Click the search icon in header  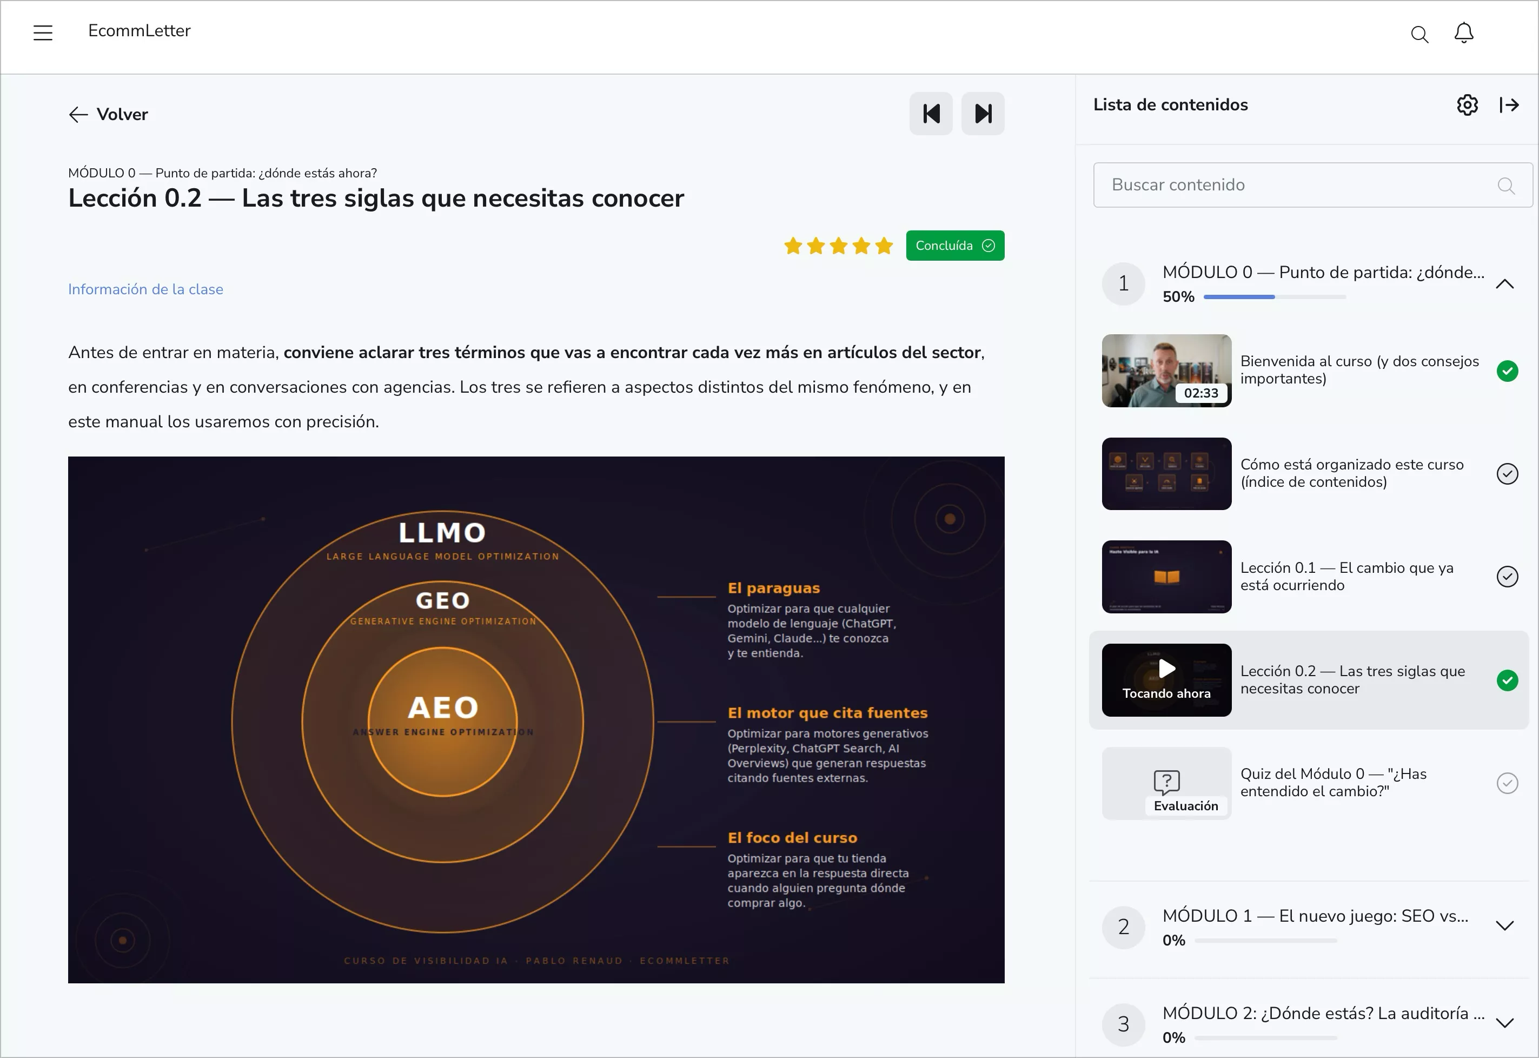point(1419,34)
